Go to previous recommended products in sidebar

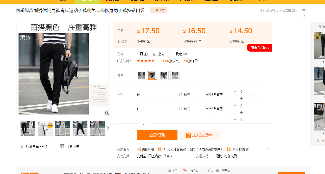(x=318, y=140)
